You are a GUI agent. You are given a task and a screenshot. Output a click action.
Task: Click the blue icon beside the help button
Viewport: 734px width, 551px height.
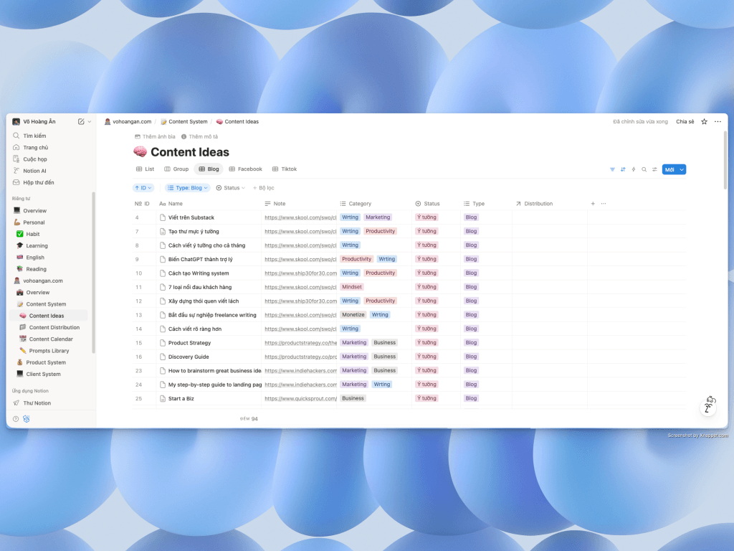pyautogui.click(x=27, y=419)
